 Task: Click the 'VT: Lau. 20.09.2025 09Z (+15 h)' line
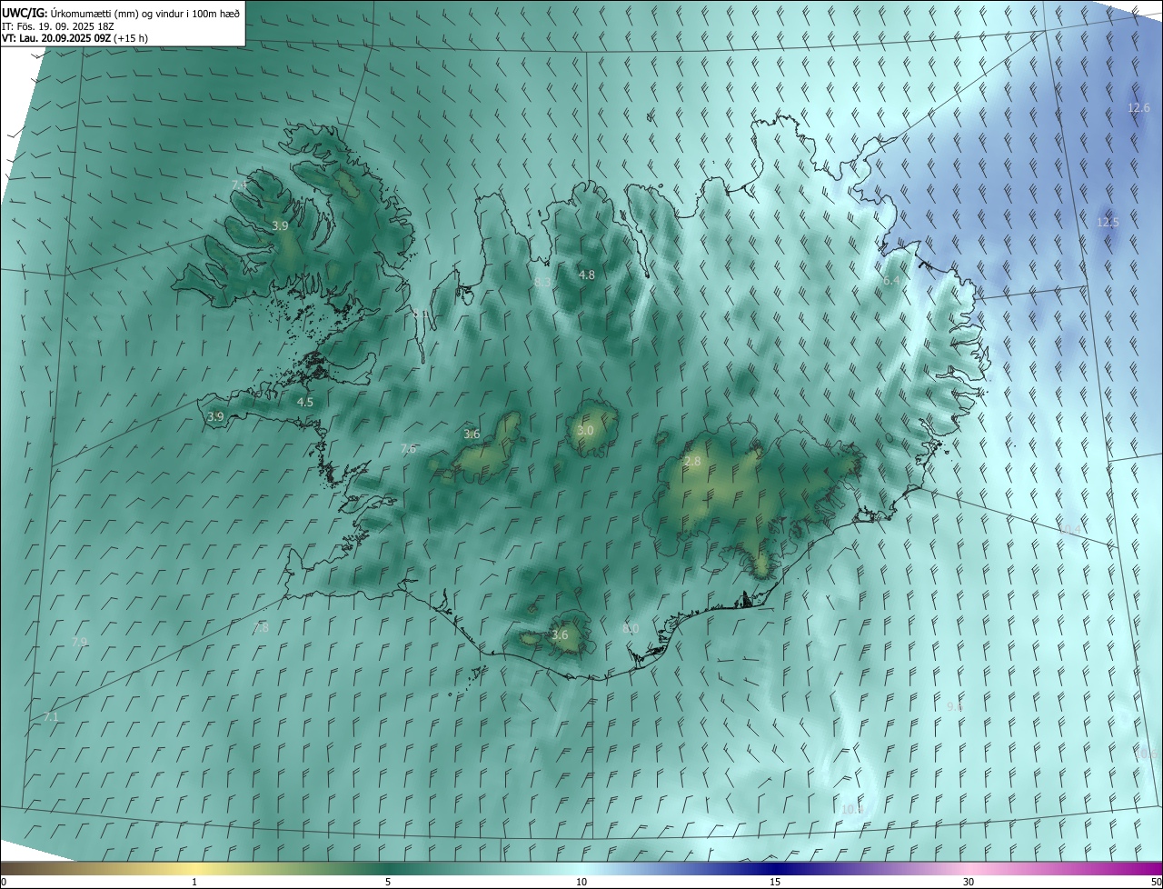pos(75,38)
